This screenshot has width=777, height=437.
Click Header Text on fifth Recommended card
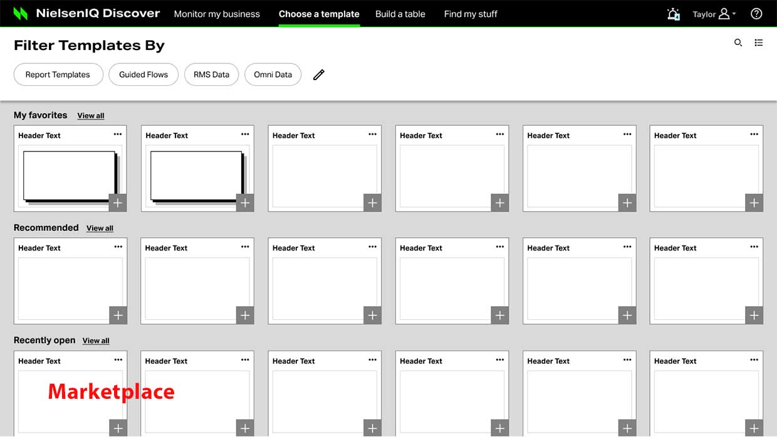click(x=548, y=248)
